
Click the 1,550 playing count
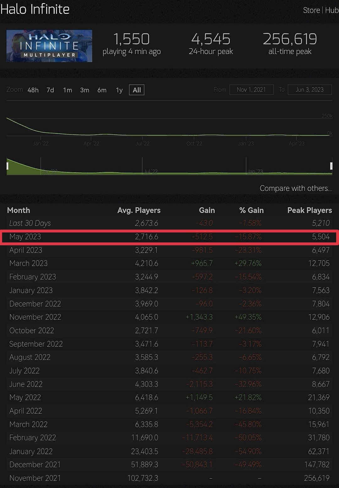click(x=132, y=39)
